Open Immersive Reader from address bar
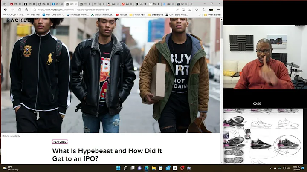Image resolution: width=307 pixels, height=172 pixels. 183,9
